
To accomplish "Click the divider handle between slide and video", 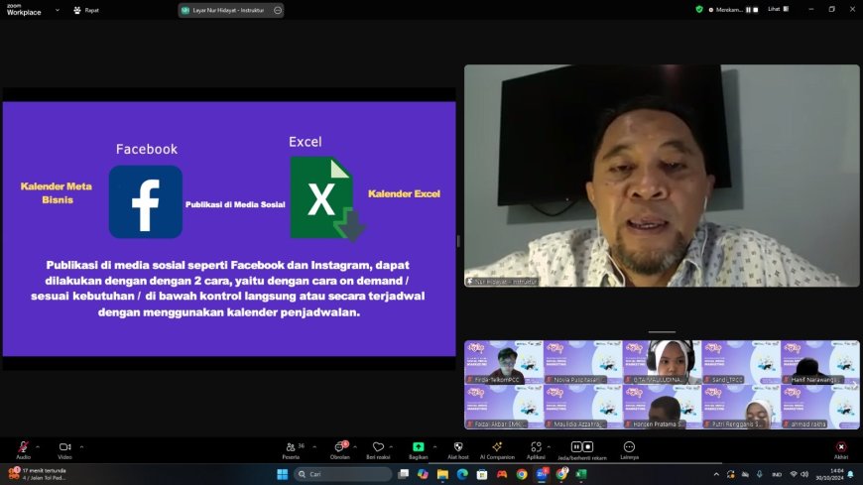I will [458, 241].
